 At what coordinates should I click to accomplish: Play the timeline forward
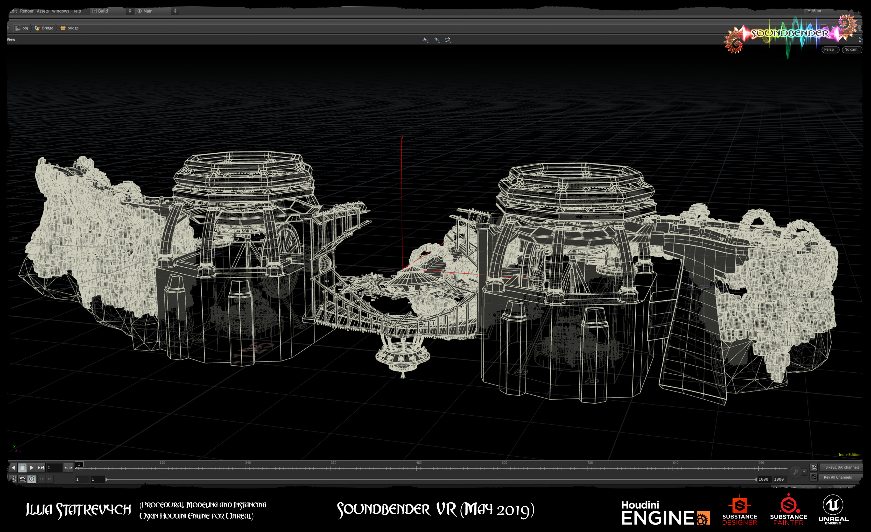(x=31, y=467)
